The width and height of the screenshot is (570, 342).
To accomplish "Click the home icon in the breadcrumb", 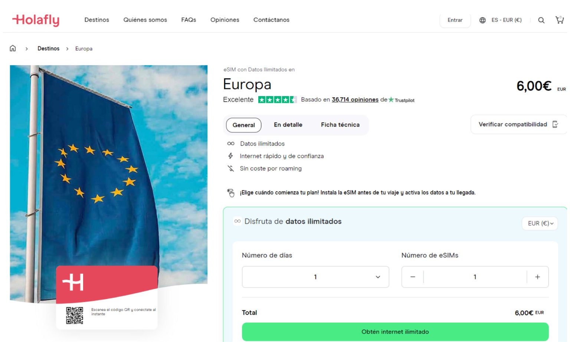I will coord(13,48).
